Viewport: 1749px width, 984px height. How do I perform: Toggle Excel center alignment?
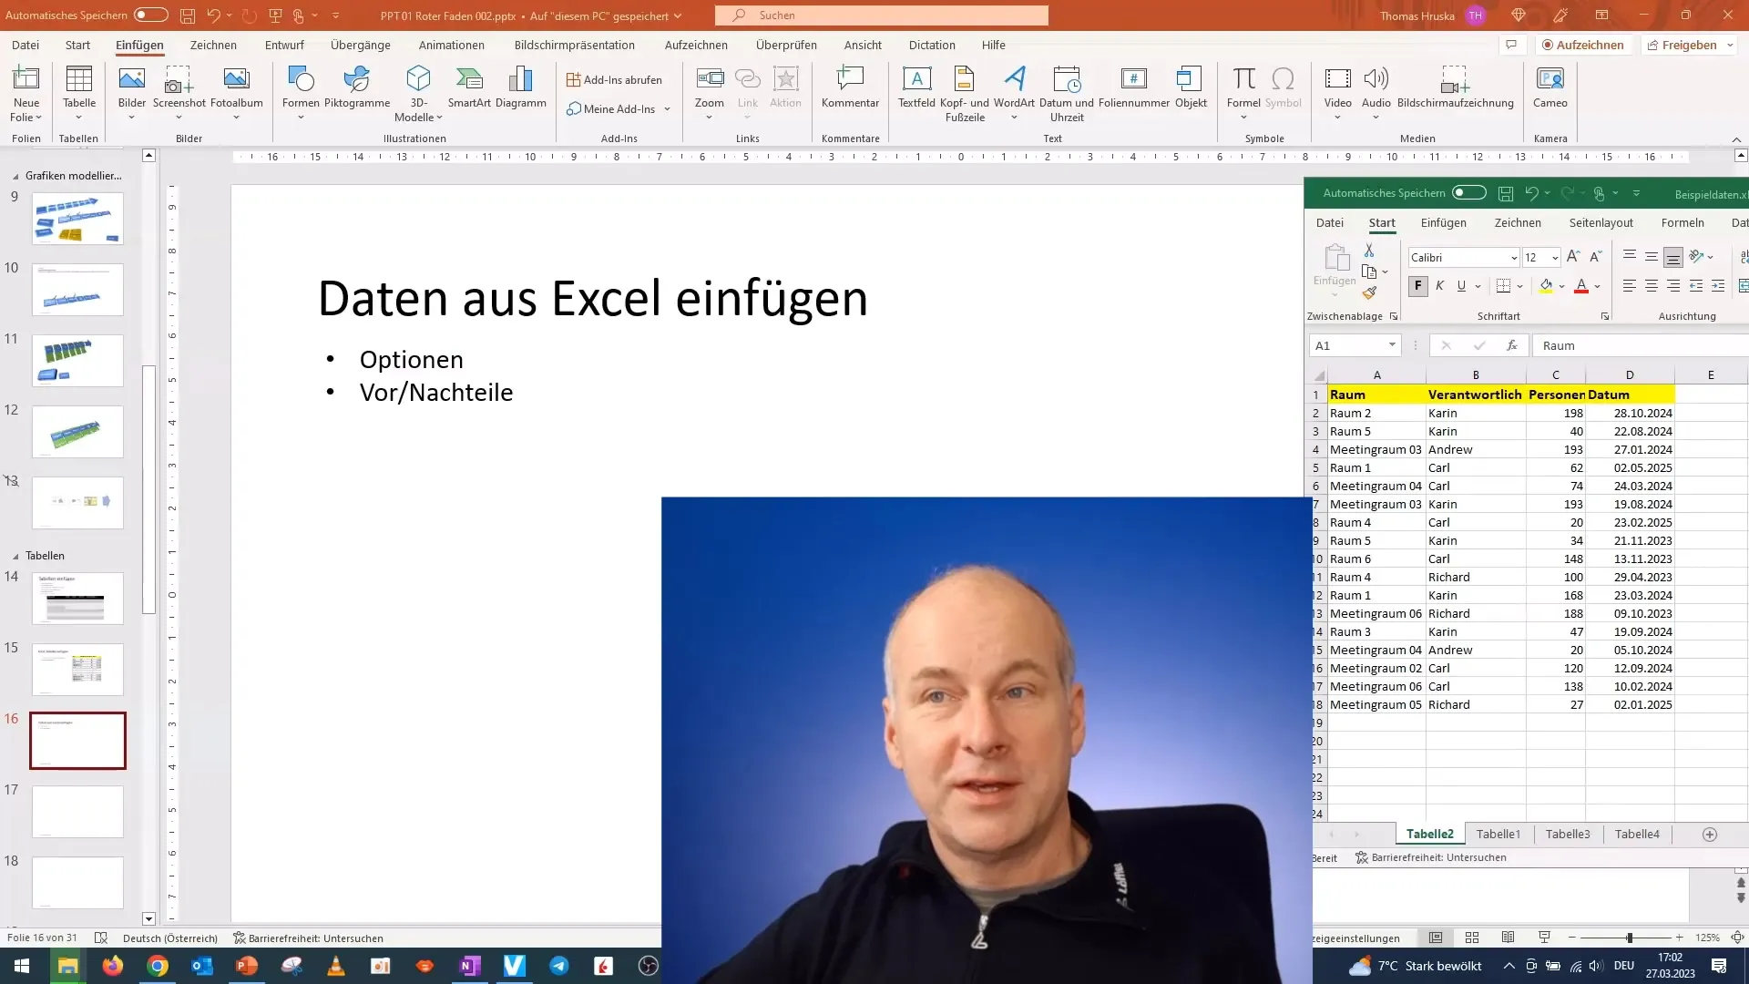(1652, 286)
